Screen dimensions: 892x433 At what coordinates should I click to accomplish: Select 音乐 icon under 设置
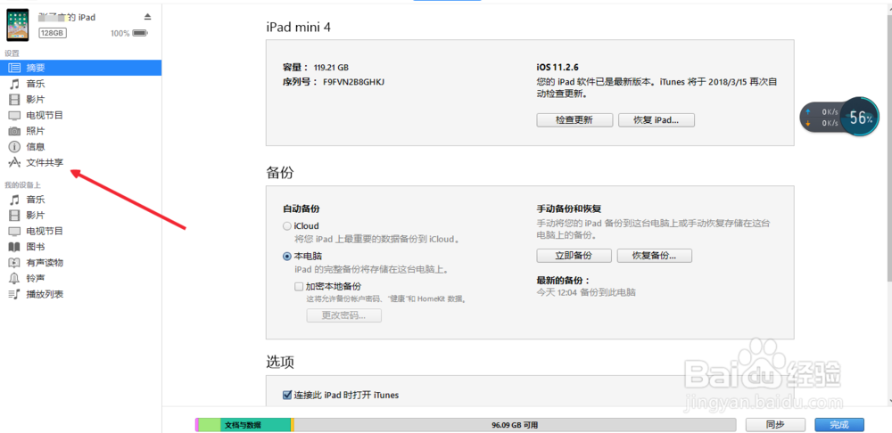[15, 84]
